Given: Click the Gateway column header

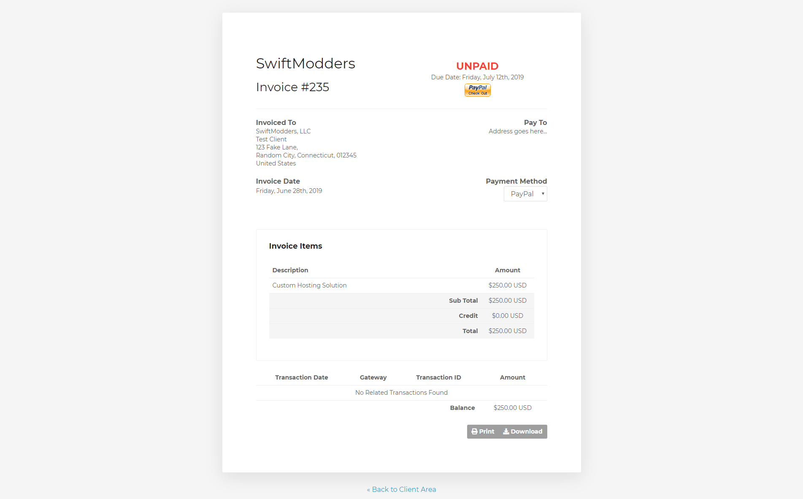Looking at the screenshot, I should 373,377.
